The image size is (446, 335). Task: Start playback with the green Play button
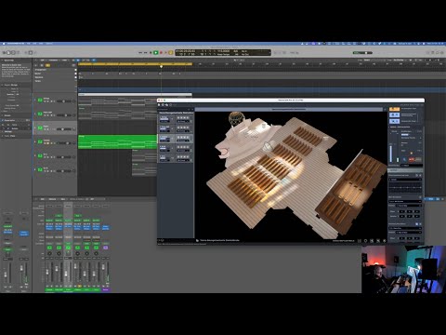156,53
